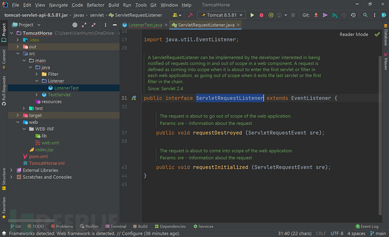Expand all icon in Project panel
Viewport: 389px width, 237px height.
(x=84, y=25)
